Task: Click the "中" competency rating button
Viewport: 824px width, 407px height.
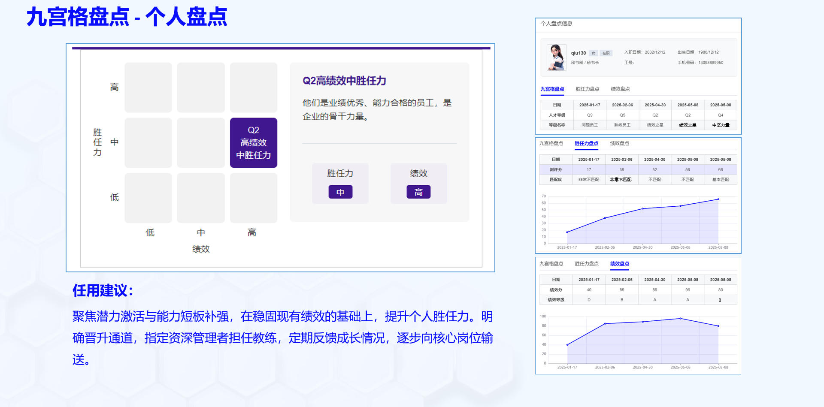Action: [x=339, y=192]
